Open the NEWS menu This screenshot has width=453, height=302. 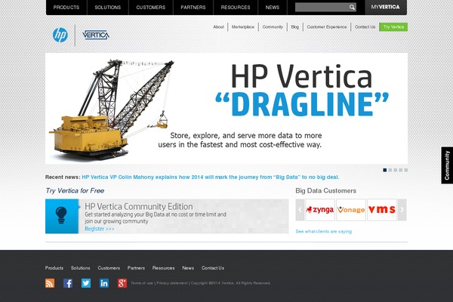(x=273, y=8)
